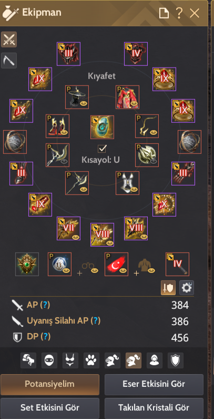Click the blue question mark next to AP
The width and height of the screenshot is (214, 419).
coord(45,305)
